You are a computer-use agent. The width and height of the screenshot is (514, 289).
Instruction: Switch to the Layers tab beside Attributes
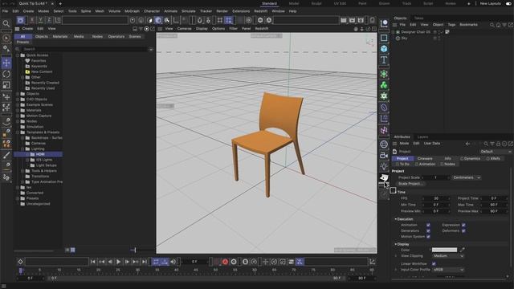pos(423,137)
